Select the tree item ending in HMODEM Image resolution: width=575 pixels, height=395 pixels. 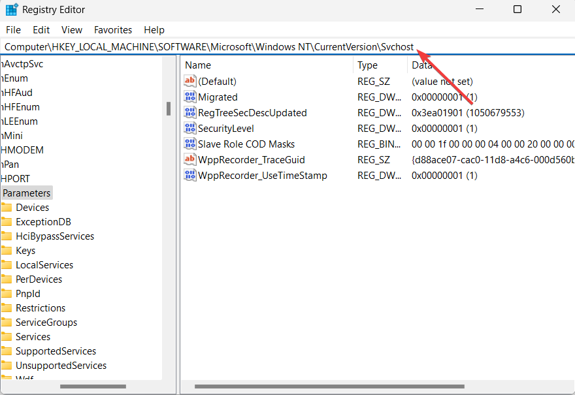[22, 150]
